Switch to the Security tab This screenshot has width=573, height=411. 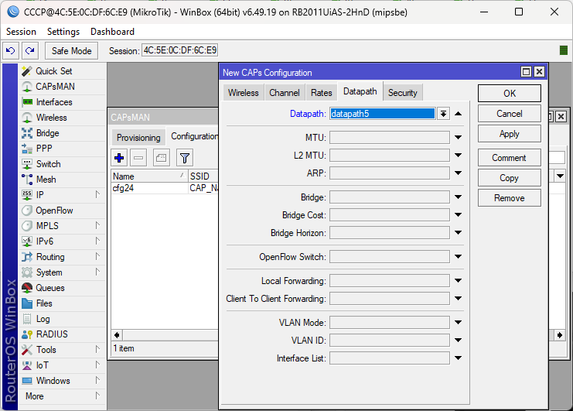coord(402,93)
